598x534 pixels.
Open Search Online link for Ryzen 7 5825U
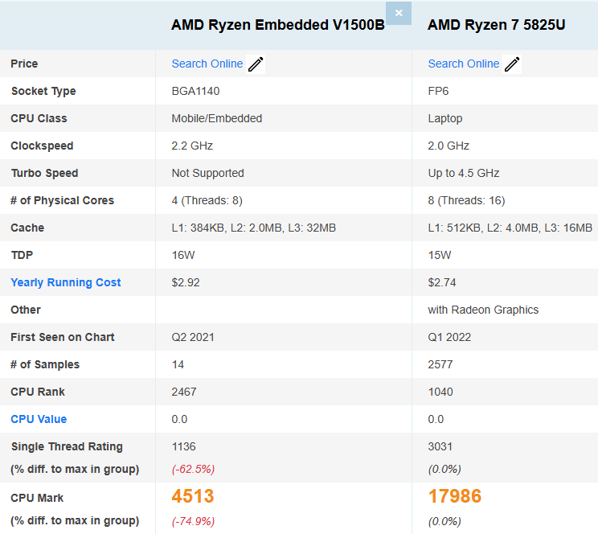pos(463,64)
